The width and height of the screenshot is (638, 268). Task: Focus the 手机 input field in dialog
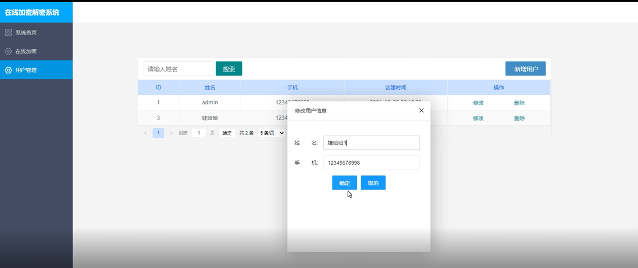point(372,163)
